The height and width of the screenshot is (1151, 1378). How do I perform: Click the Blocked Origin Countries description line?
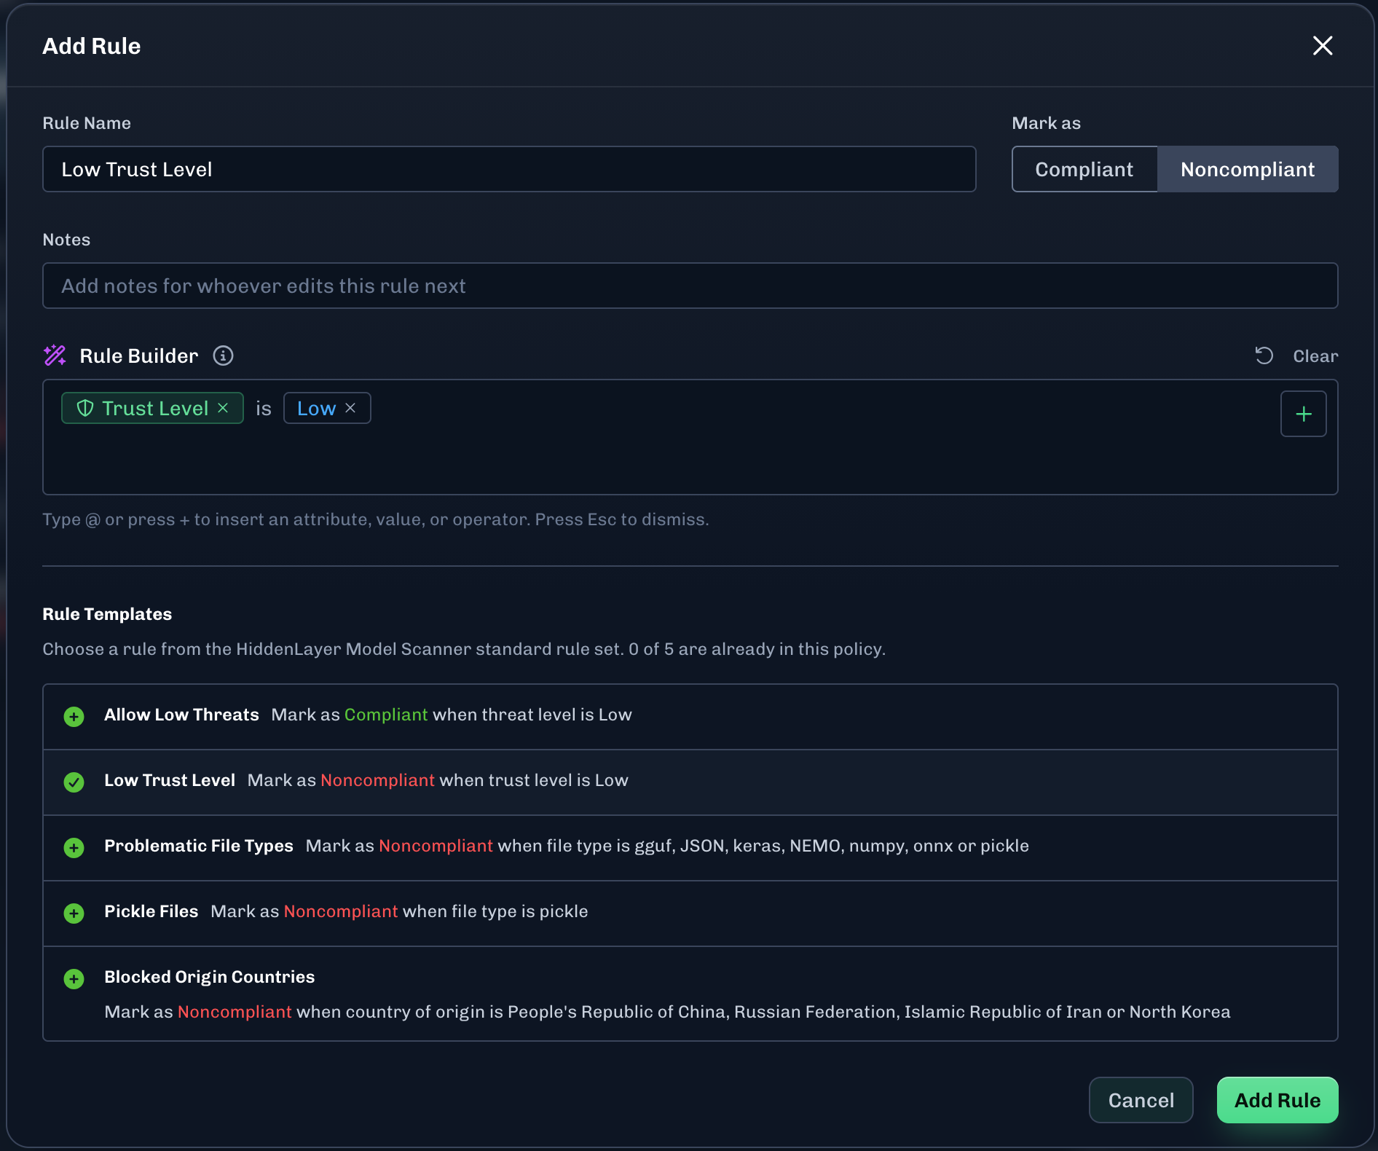coord(667,1012)
